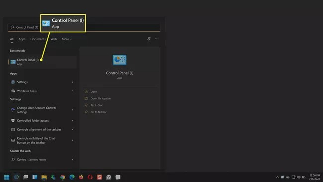Expand Controls visibility of Chat button arrow
This screenshot has height=182, width=323.
pyautogui.click(x=72, y=140)
